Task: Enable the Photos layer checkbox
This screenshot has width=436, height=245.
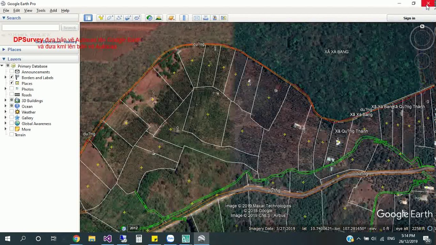Action: pyautogui.click(x=12, y=89)
